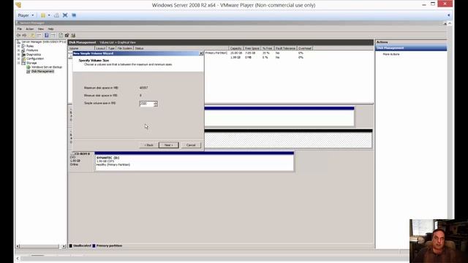
Task: Select the 1.99 GB capacity cell
Action: [235, 57]
